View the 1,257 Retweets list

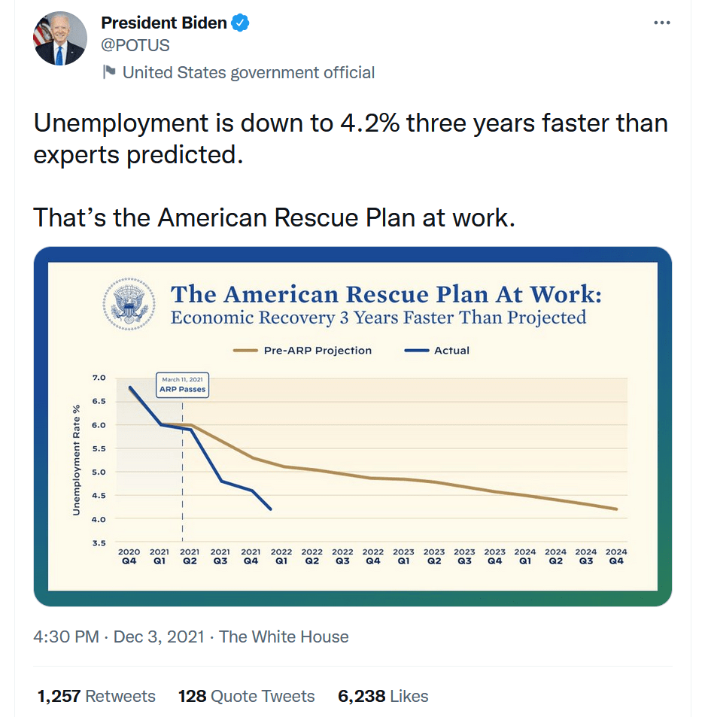96,696
